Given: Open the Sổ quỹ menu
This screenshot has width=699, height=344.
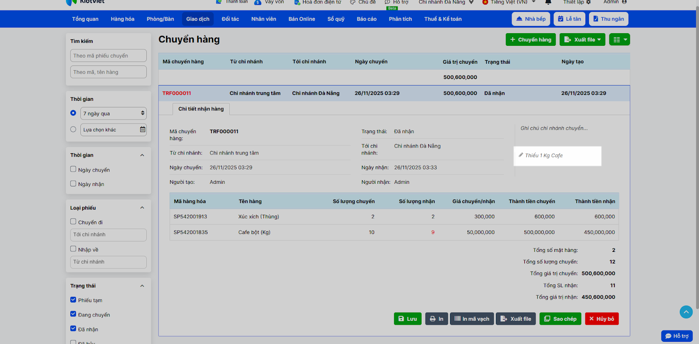Looking at the screenshot, I should [336, 19].
